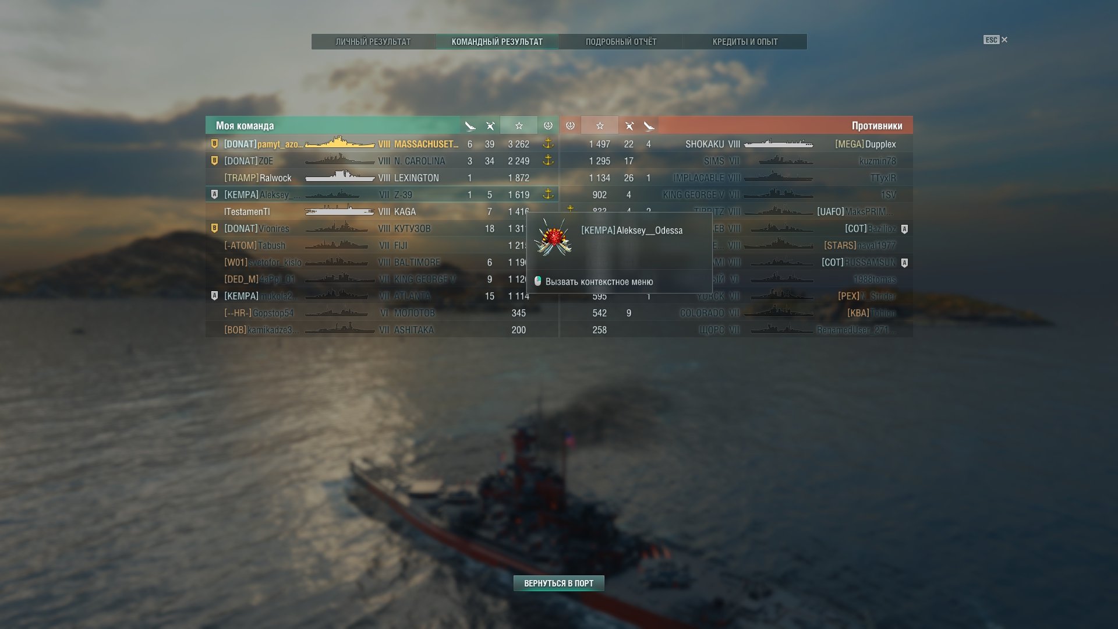Click Вернуться в порт button
The width and height of the screenshot is (1118, 629).
[x=559, y=583]
